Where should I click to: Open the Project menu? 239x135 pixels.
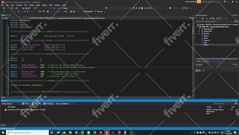click(x=32, y=5)
